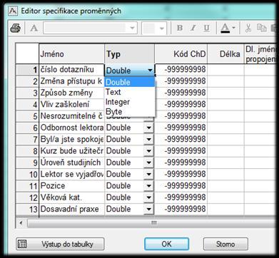279x258 pixels.
Task: Select the row 13 header
Action: [x=27, y=210]
